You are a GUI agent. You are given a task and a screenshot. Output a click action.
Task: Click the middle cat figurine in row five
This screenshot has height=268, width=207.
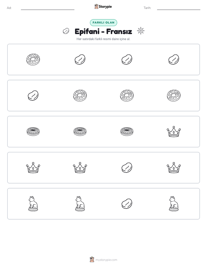click(80, 204)
